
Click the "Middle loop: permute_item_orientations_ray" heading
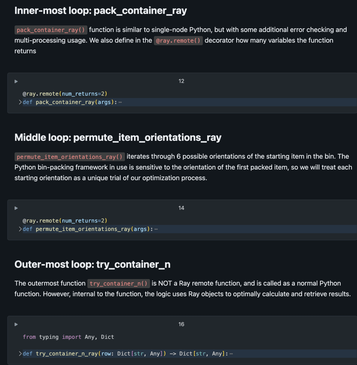(118, 138)
